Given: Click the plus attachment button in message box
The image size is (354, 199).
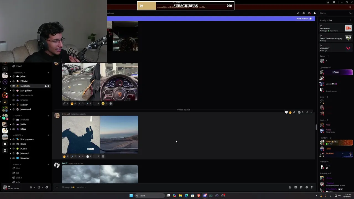Looking at the screenshot, I should 57,187.
